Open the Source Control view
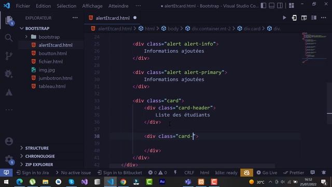332x187 pixels. [9, 56]
